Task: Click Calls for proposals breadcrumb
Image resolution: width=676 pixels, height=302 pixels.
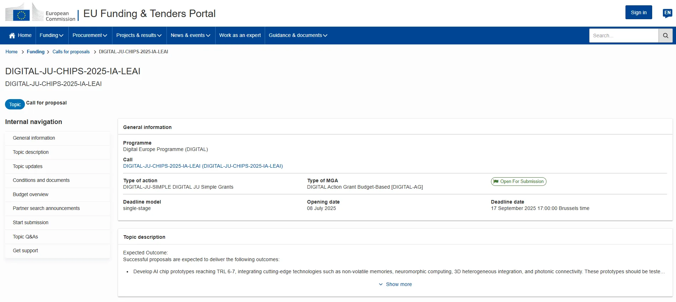Action: click(71, 52)
